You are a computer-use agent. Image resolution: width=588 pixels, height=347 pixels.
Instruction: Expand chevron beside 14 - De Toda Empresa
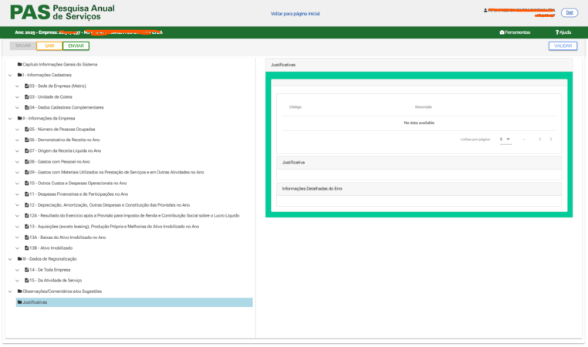[x=17, y=270]
